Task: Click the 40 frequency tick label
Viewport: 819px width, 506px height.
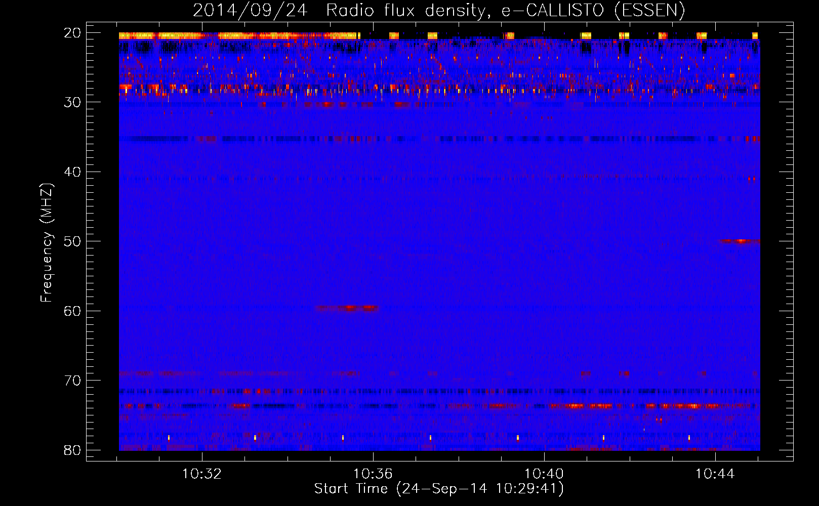Action: 72,172
